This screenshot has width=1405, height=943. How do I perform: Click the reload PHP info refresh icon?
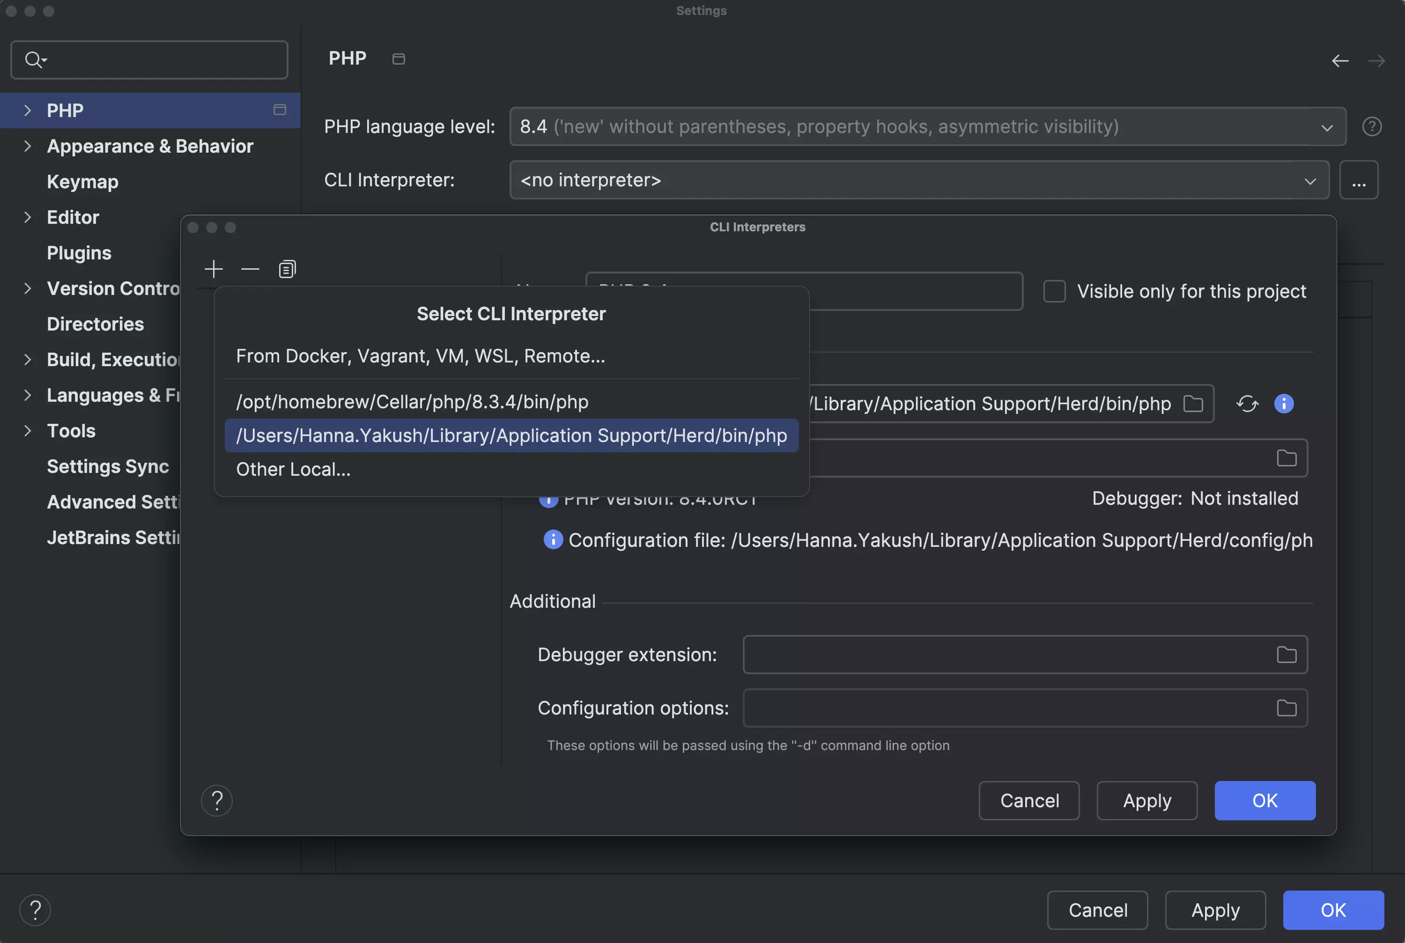click(x=1248, y=404)
